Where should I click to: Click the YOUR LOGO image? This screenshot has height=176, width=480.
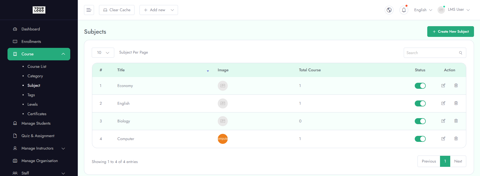[x=39, y=10]
